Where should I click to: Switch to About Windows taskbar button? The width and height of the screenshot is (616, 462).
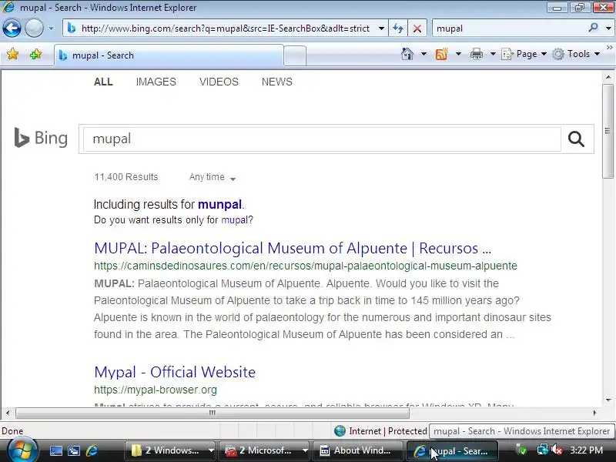[357, 450]
